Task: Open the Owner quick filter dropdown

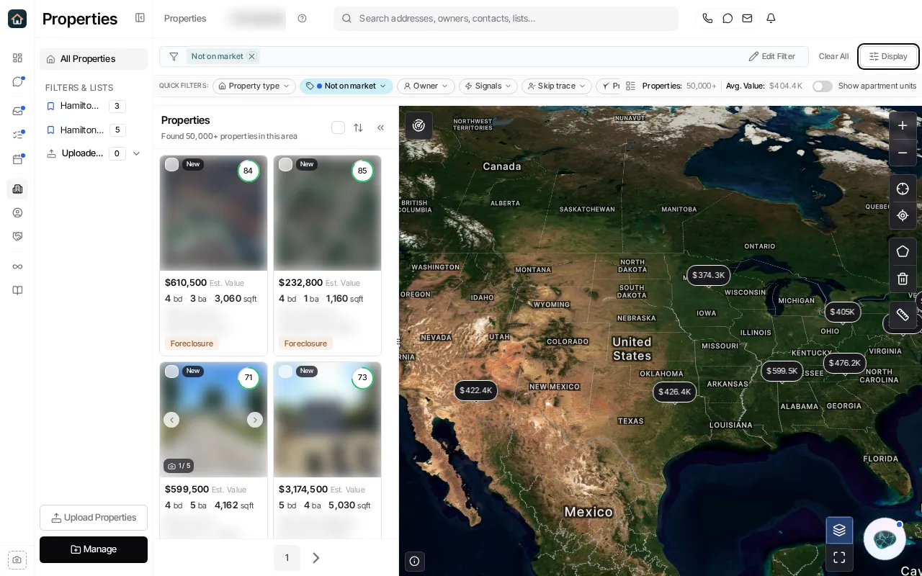Action: [426, 86]
